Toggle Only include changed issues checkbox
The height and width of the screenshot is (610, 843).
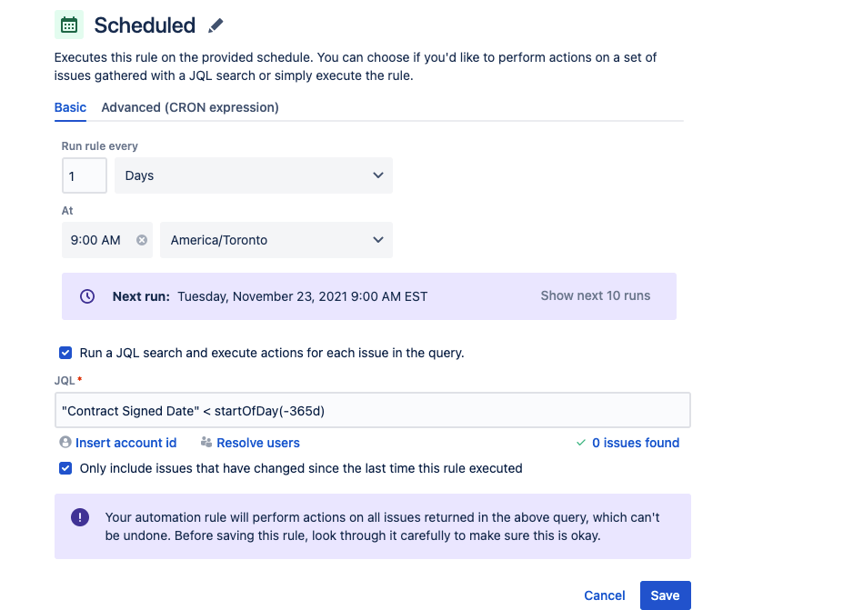click(65, 469)
